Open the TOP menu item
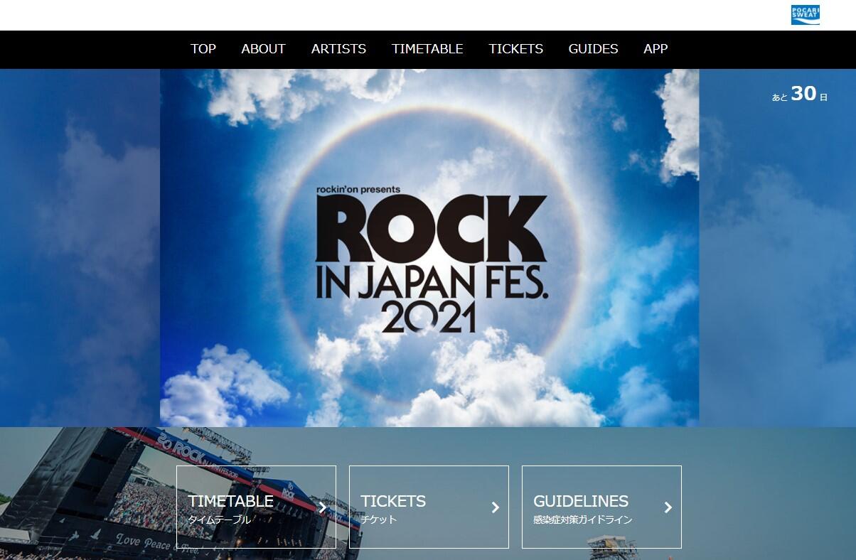 pos(203,49)
